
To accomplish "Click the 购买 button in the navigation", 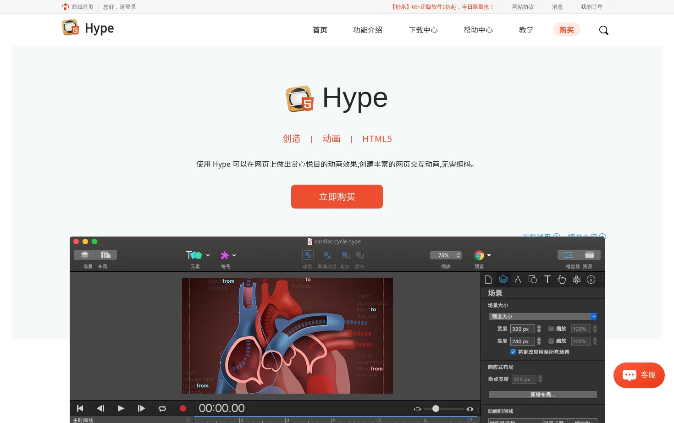I will tap(567, 30).
